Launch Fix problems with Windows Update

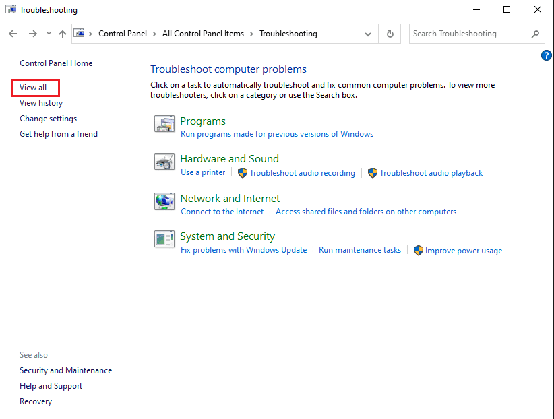(243, 250)
